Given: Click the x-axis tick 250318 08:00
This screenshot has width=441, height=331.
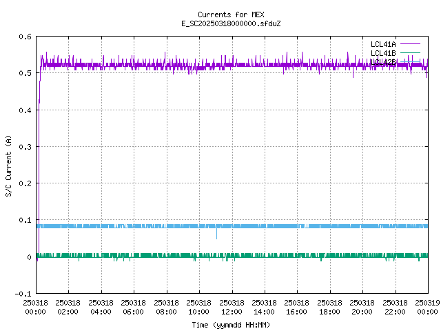Looking at the screenshot, I should (x=166, y=307).
